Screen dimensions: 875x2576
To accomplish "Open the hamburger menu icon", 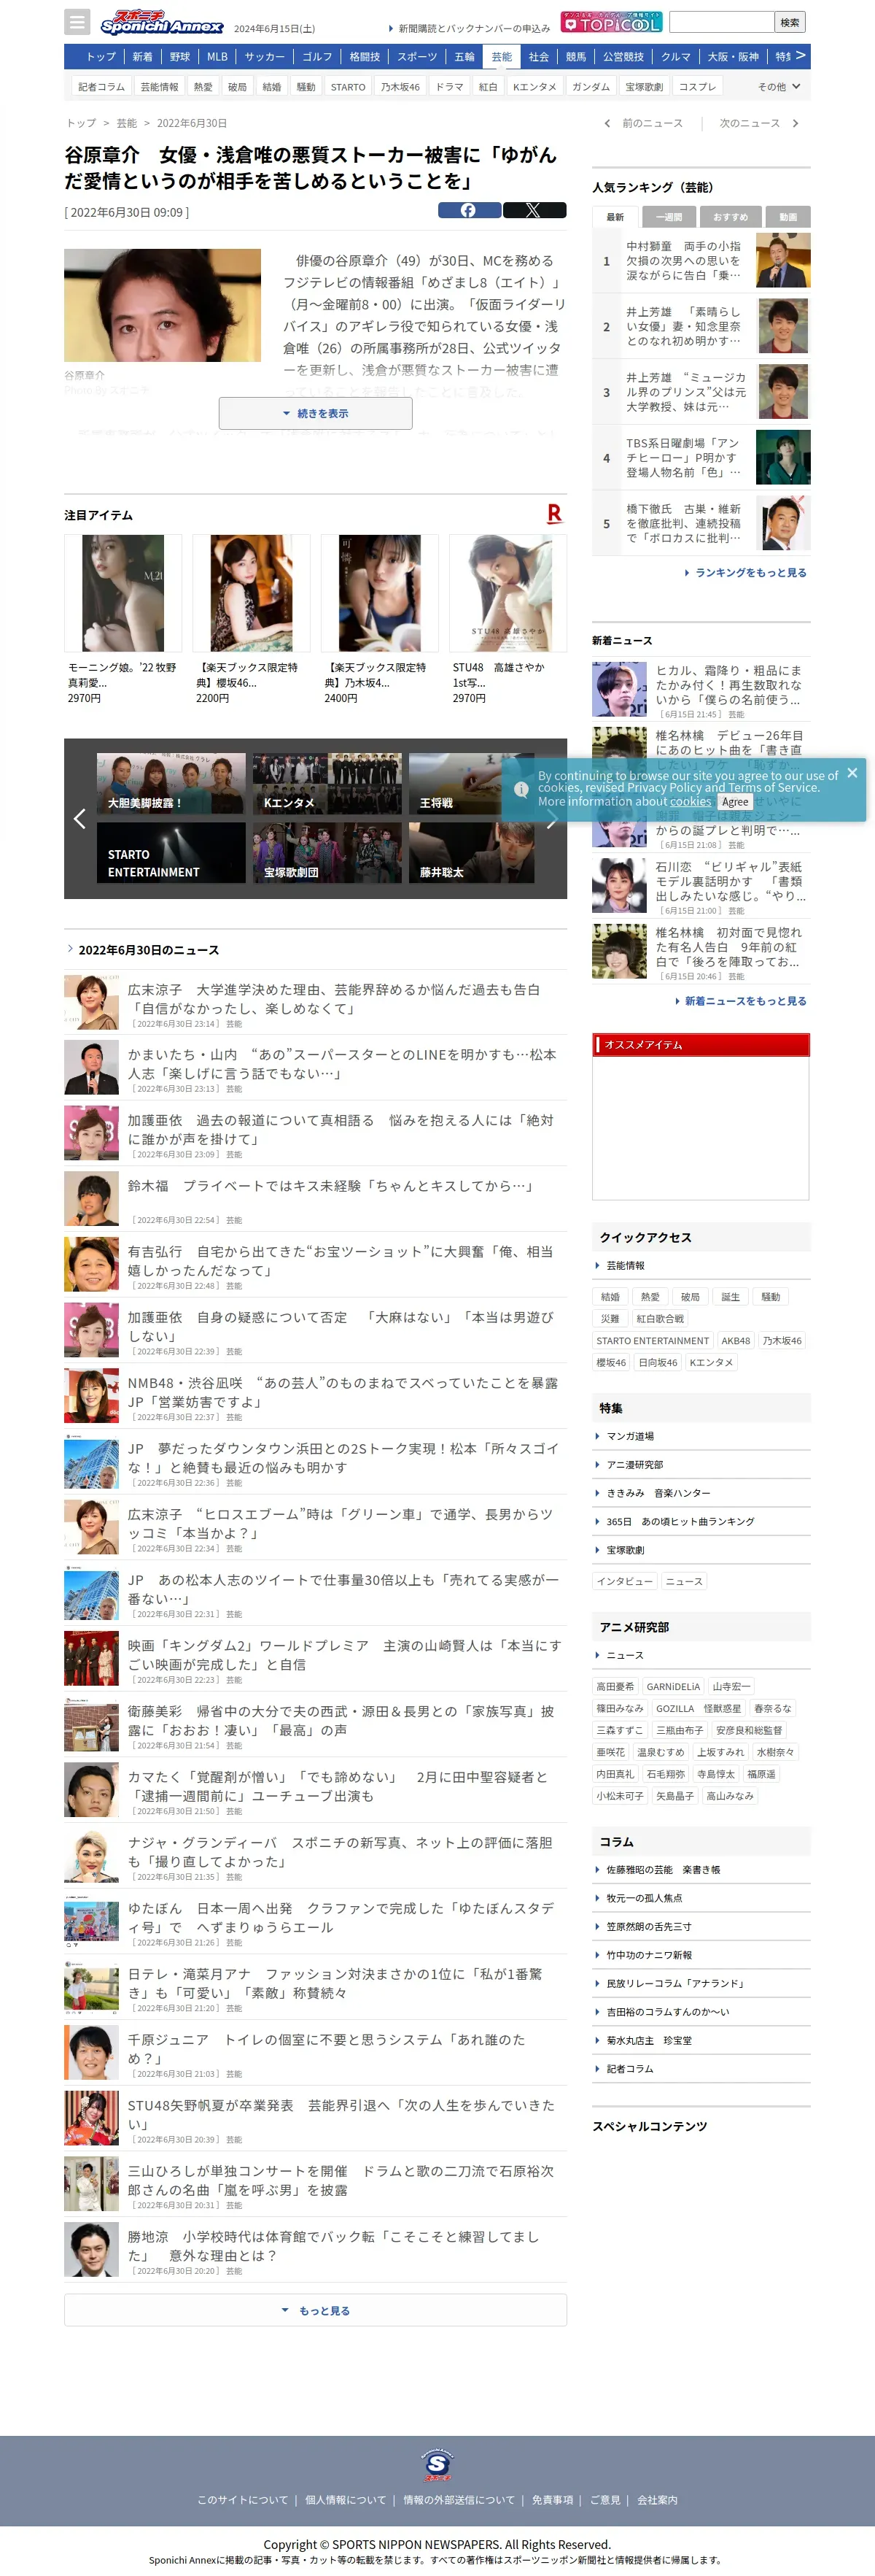I will (x=77, y=21).
